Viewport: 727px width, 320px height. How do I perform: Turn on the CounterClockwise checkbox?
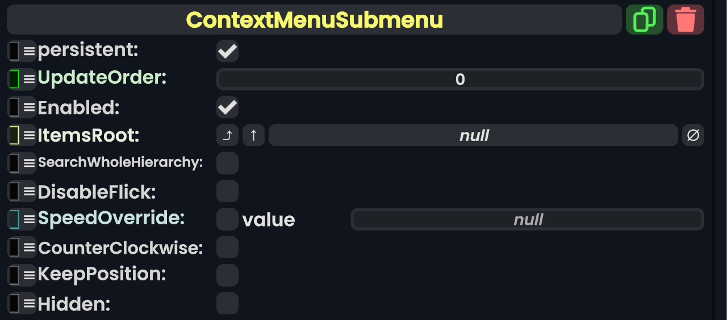(227, 248)
